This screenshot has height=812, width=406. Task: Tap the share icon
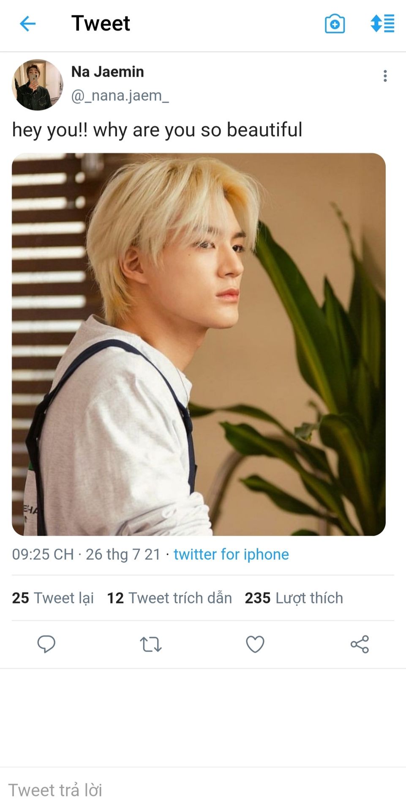click(360, 644)
